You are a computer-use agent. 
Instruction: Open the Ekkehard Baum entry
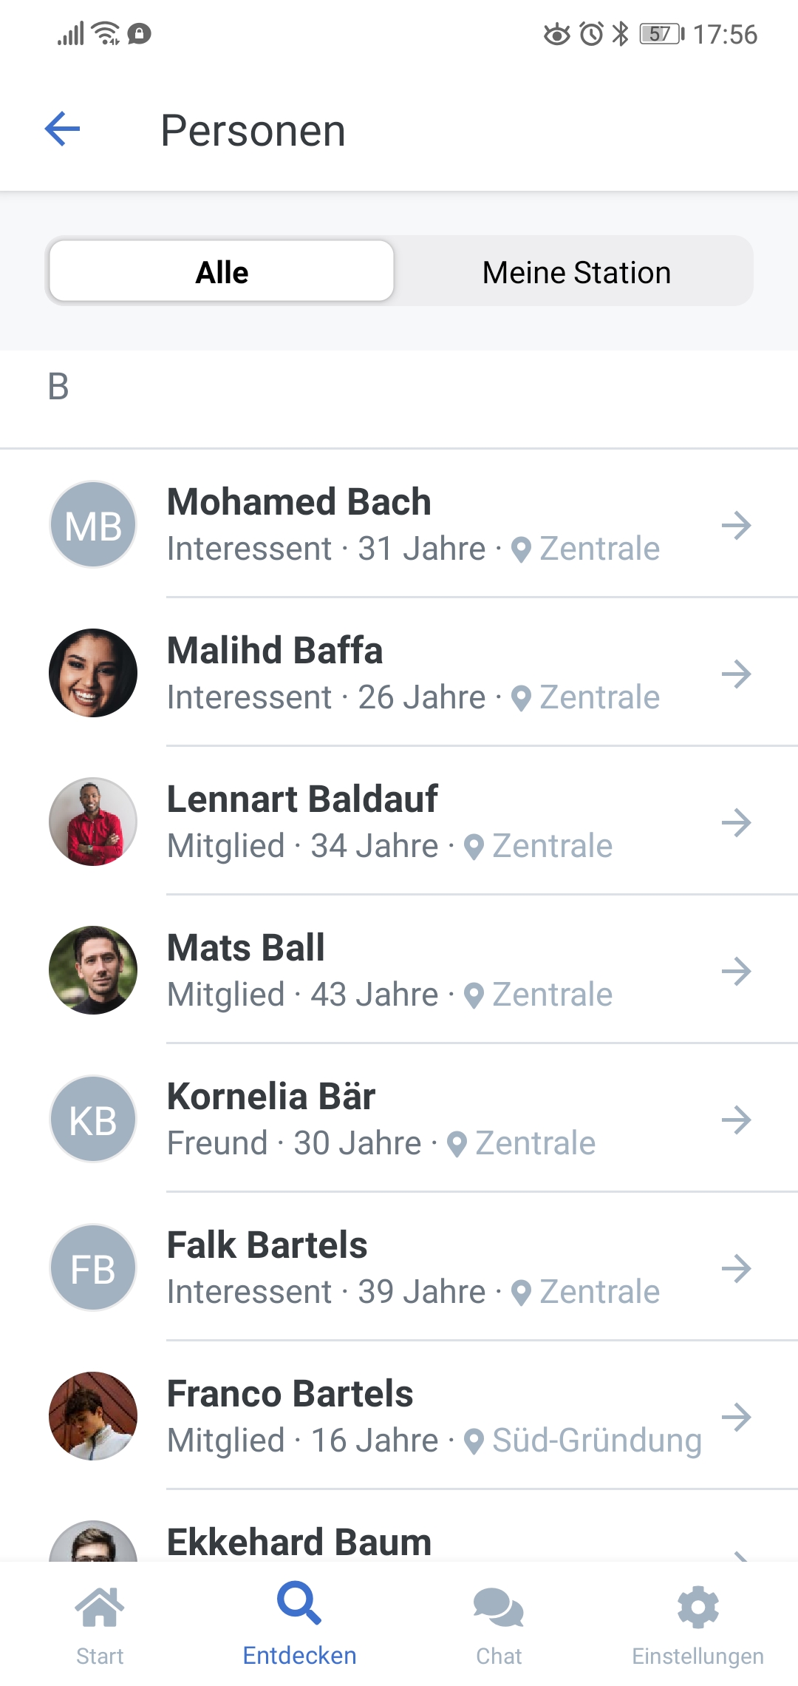299,1543
